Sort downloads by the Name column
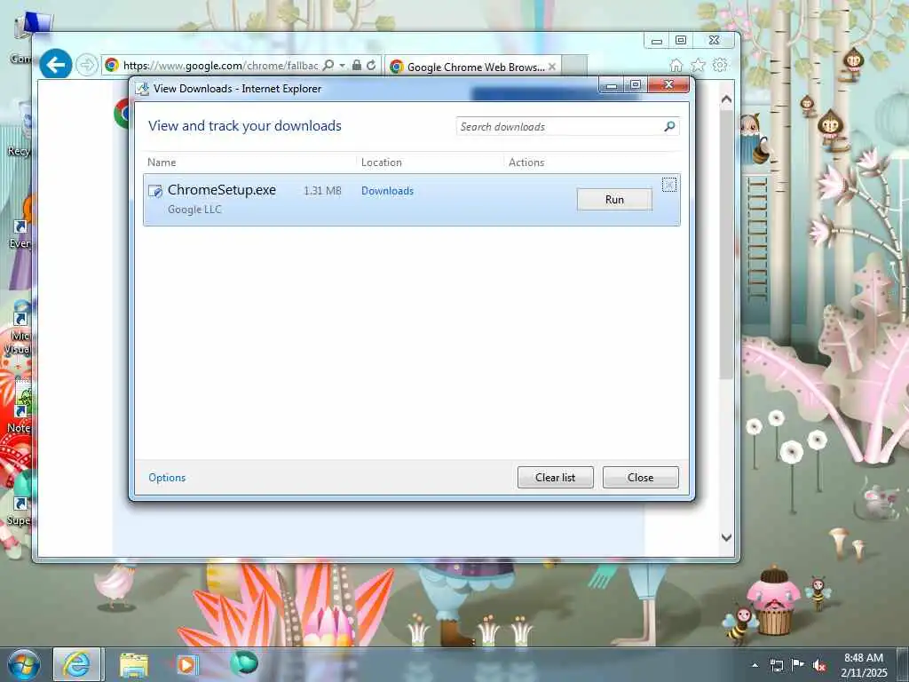The width and height of the screenshot is (909, 682). [162, 163]
